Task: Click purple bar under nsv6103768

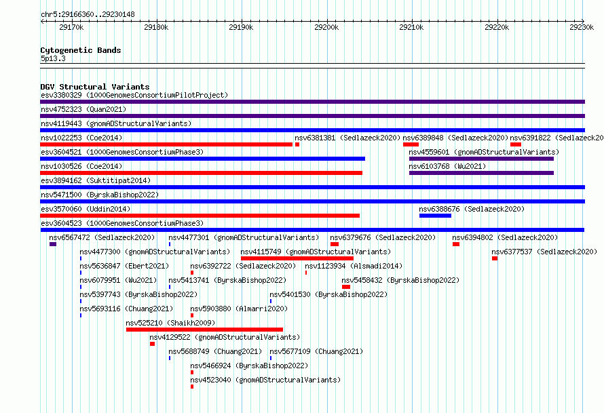Action: point(482,173)
